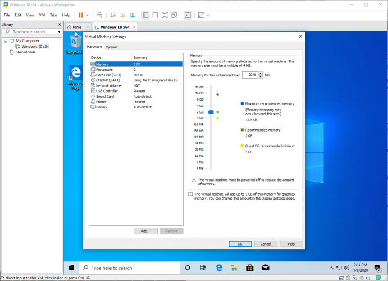The height and width of the screenshot is (281, 388).
Task: Select the CD/DVD (SATA) device row
Action: pyautogui.click(x=136, y=80)
